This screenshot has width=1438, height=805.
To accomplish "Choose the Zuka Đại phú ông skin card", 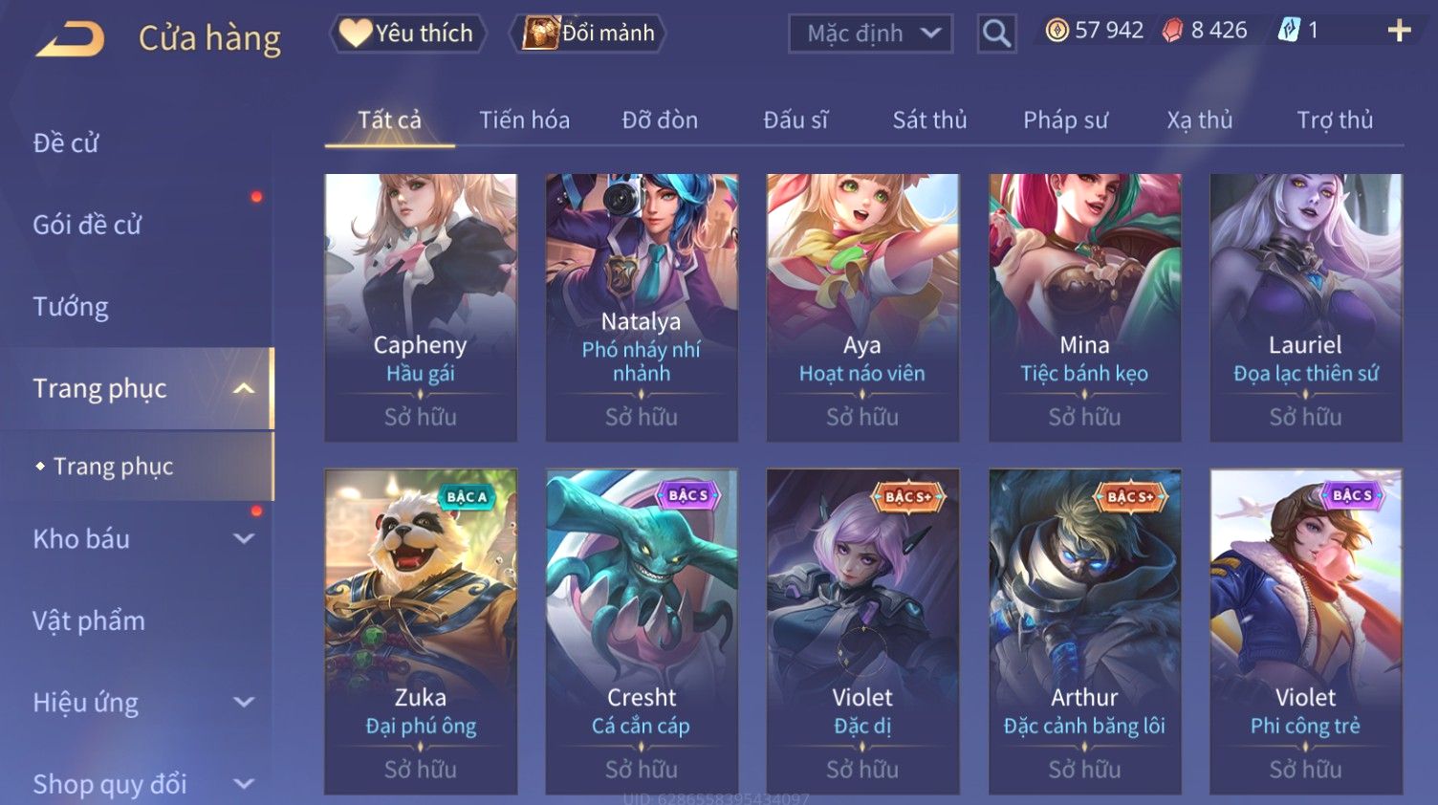I will (x=421, y=632).
